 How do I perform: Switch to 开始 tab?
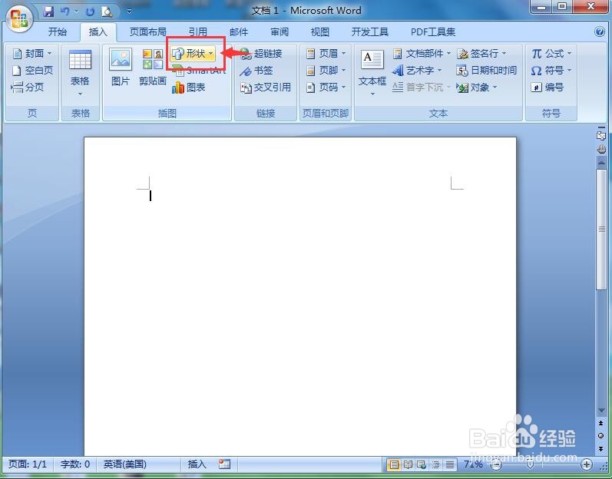tap(58, 32)
